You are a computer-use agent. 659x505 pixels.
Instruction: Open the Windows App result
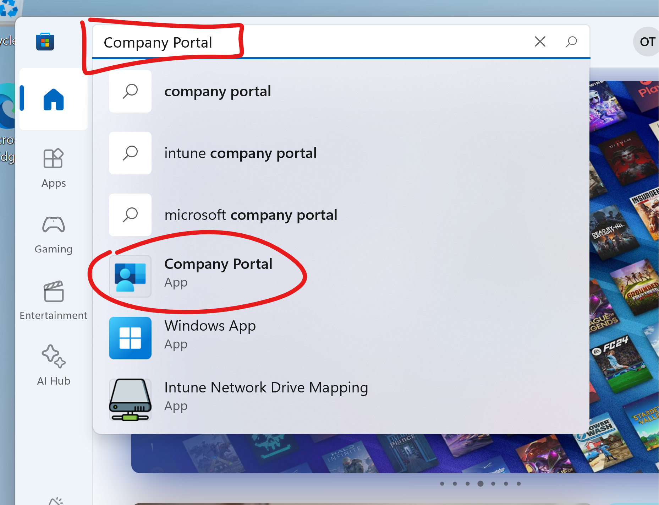pos(341,338)
